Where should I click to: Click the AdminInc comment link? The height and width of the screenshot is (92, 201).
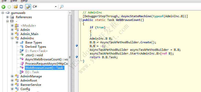[x=95, y=12]
